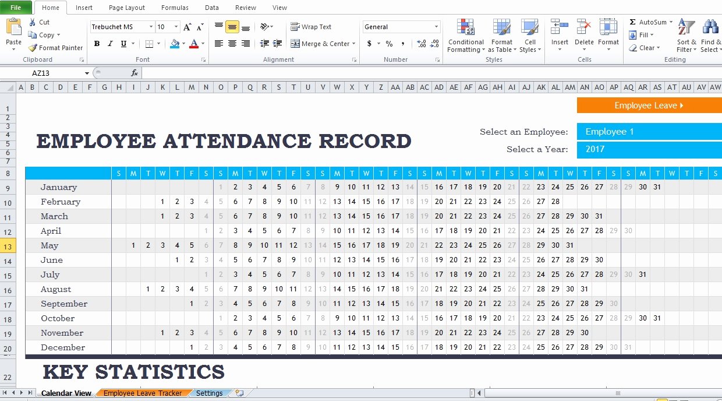Toggle Italic formatting
722x401 pixels.
(110, 44)
